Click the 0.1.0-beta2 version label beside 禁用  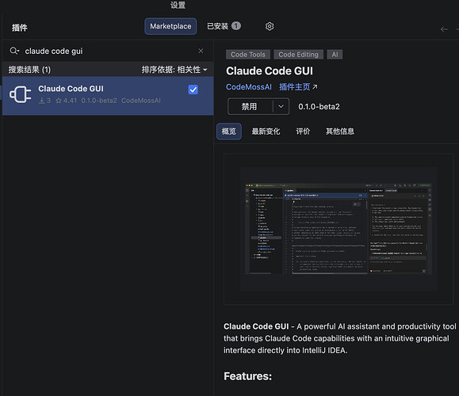pyautogui.click(x=319, y=106)
